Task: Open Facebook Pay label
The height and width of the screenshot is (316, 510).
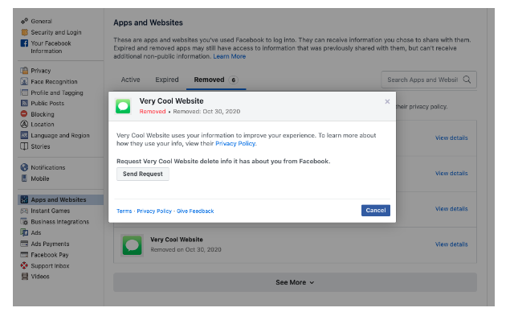Action: click(50, 255)
